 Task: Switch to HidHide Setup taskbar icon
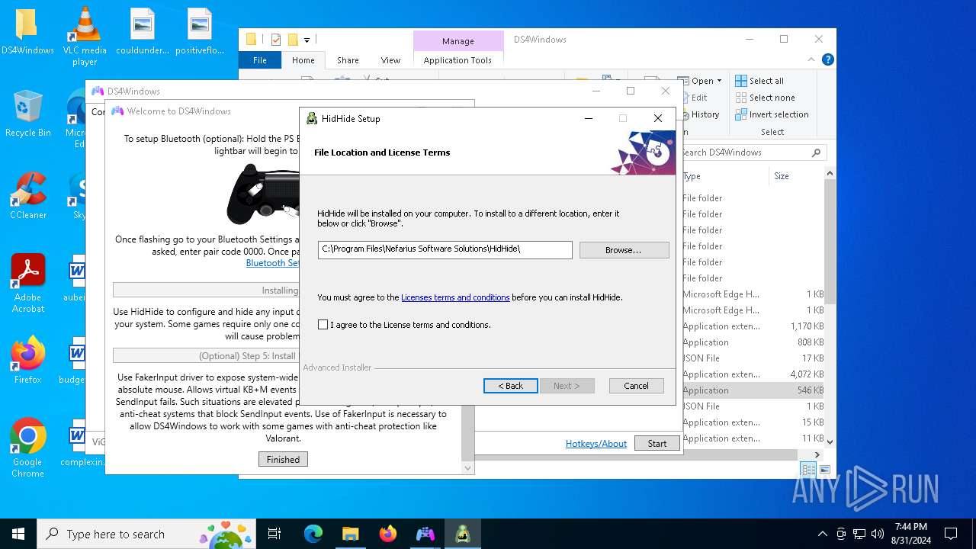click(x=462, y=534)
